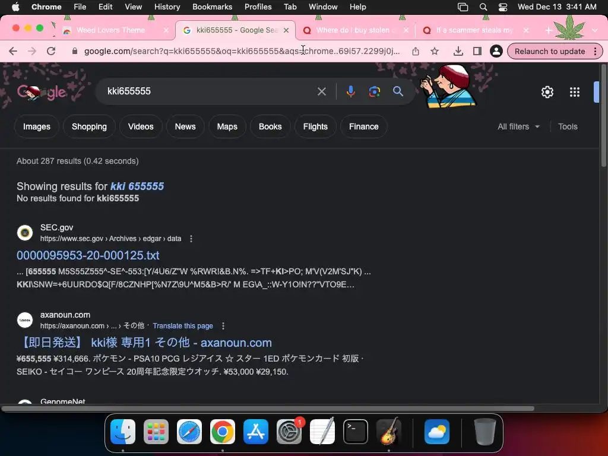Click the vertical page scrollbar

click(603, 116)
